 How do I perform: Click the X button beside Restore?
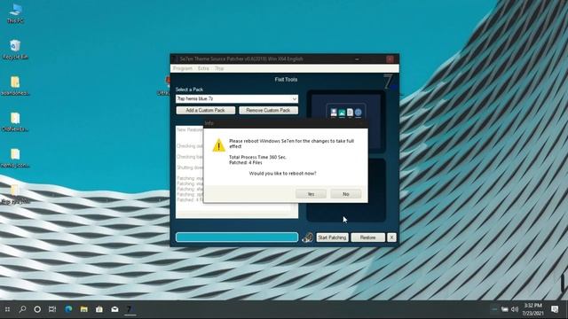pyautogui.click(x=391, y=237)
